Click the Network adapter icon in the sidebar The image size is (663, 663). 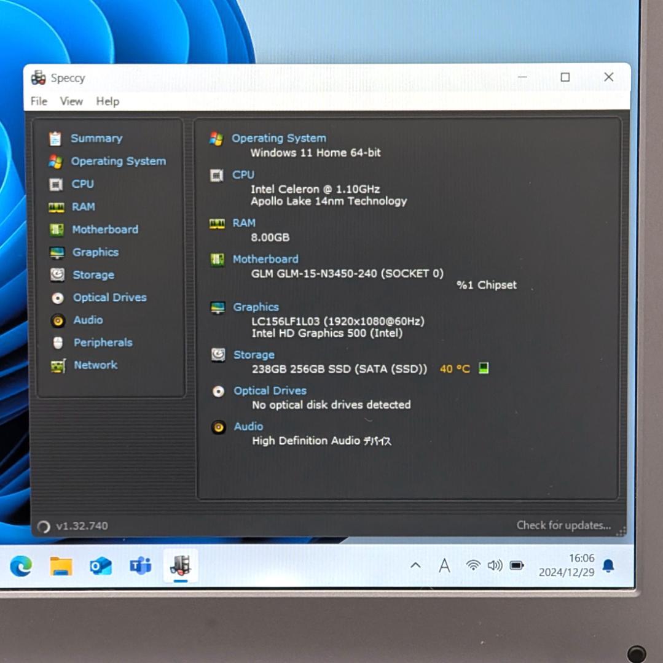click(57, 365)
